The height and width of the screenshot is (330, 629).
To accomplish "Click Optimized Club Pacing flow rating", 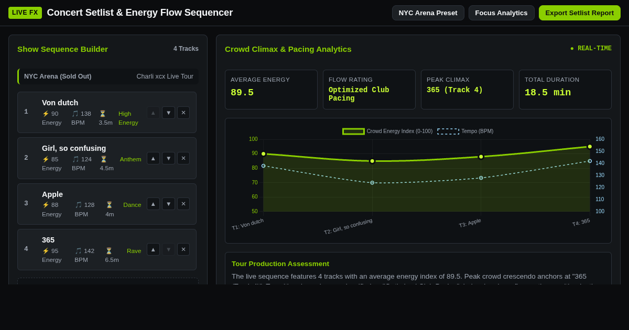I will click(359, 94).
